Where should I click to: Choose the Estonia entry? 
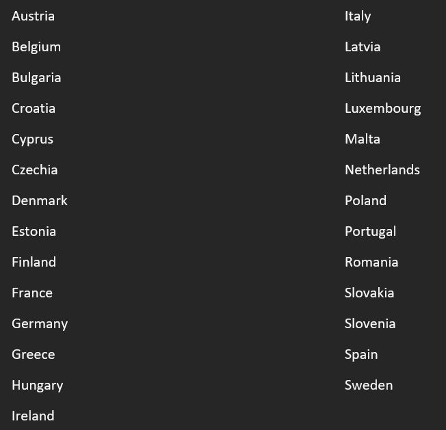[34, 231]
